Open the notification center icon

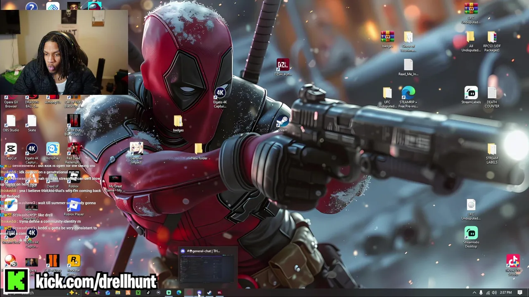[x=520, y=293]
